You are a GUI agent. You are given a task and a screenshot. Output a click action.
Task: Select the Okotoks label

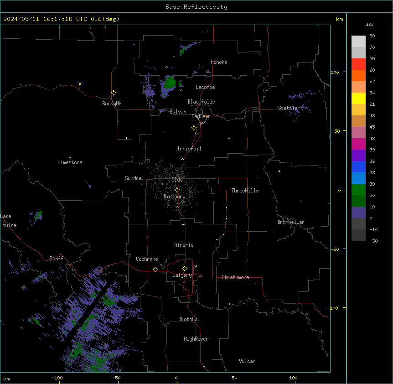[188, 319]
